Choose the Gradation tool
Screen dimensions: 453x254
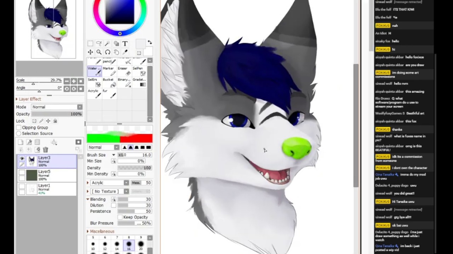(x=139, y=82)
